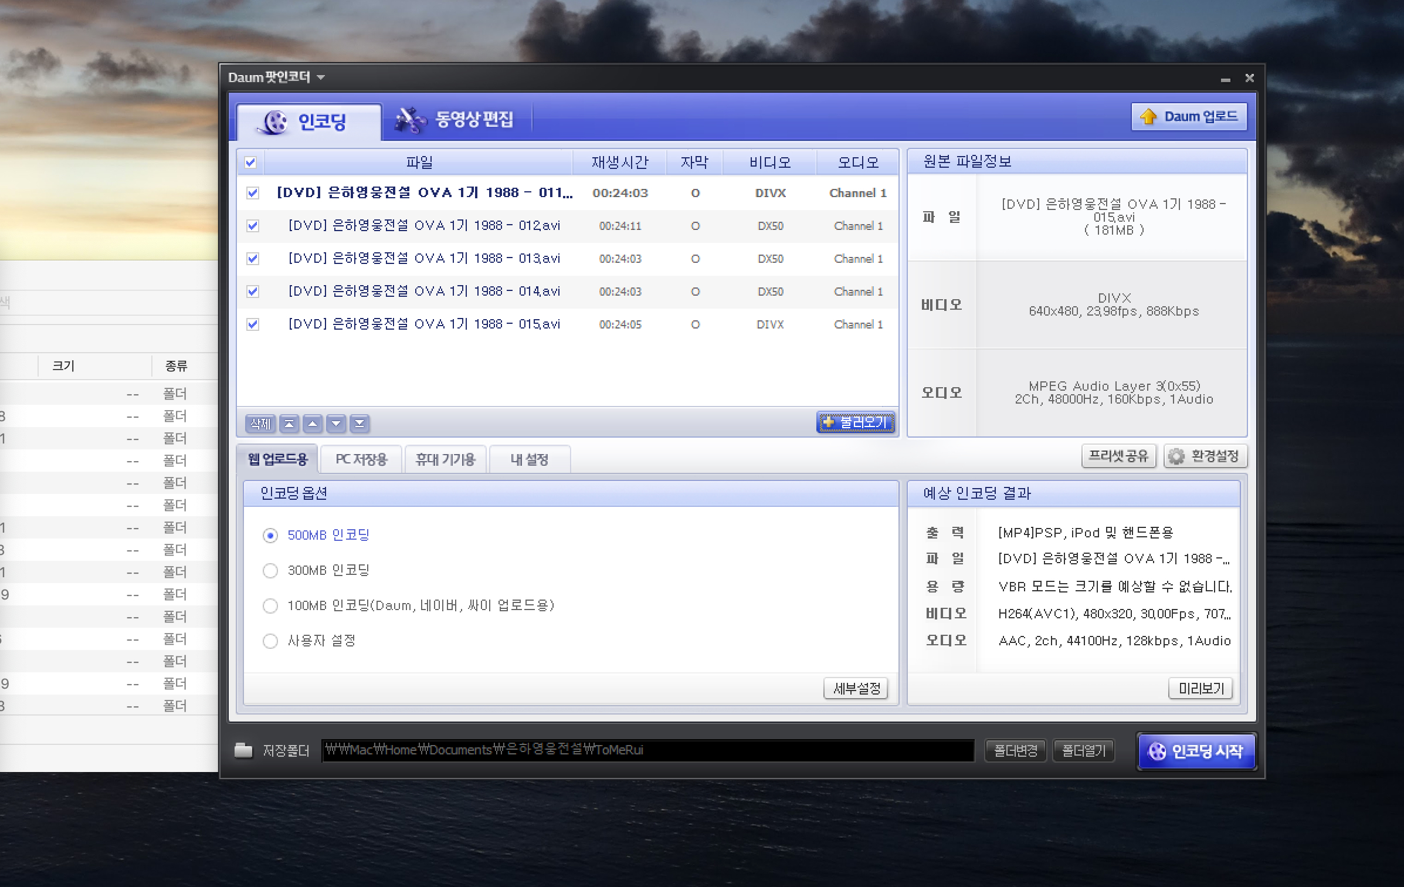Click the 미리보기 preview button
The image size is (1404, 887).
(x=1200, y=689)
